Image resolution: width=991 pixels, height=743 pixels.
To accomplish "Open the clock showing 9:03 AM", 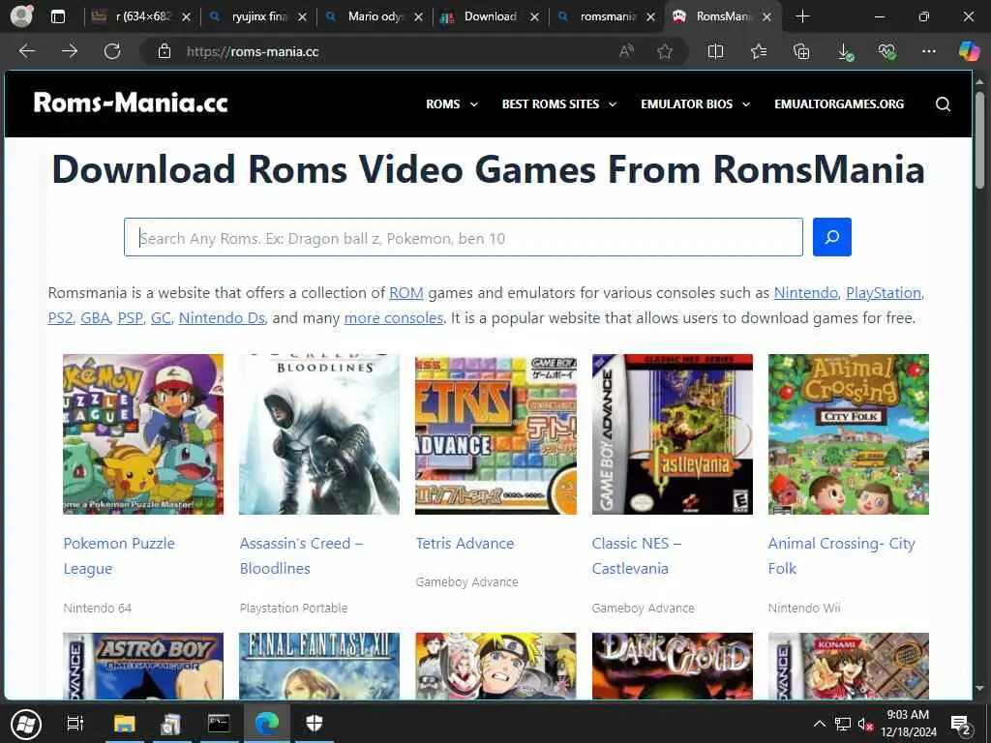I will [908, 724].
